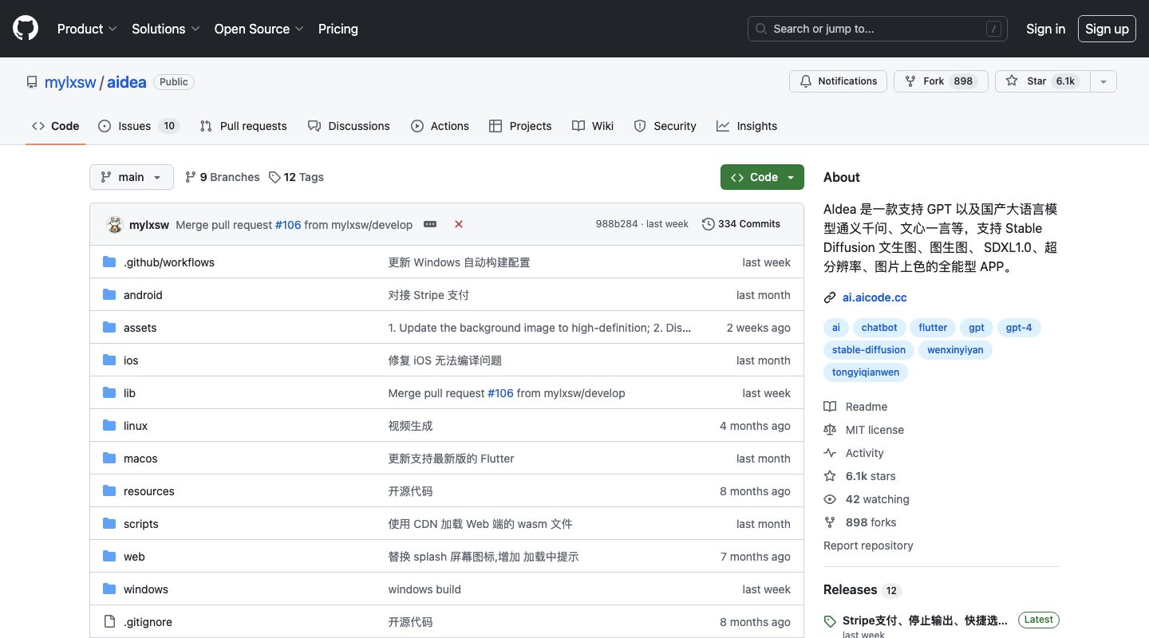The width and height of the screenshot is (1149, 638).
Task: Switch to the Pull requests tab
Action: [x=243, y=126]
